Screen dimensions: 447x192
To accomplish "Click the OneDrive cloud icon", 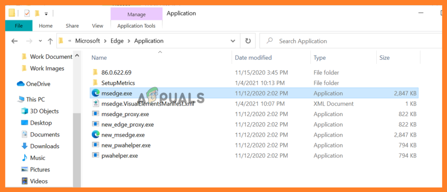I will 21,84.
